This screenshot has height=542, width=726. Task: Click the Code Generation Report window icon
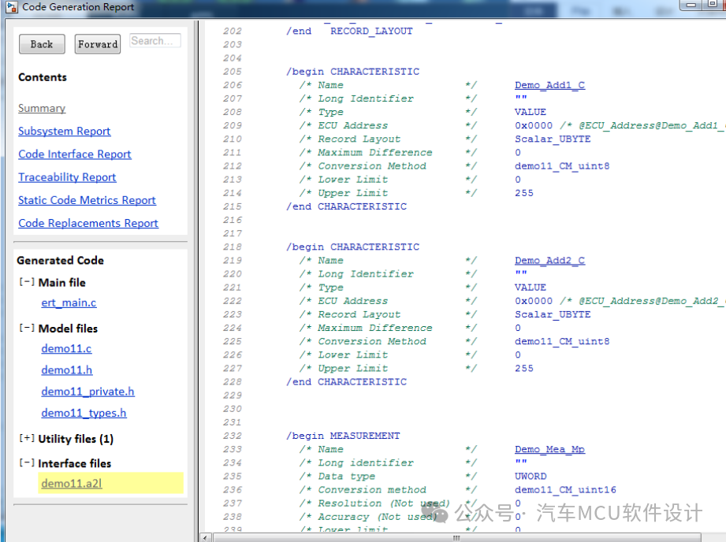(x=12, y=7)
